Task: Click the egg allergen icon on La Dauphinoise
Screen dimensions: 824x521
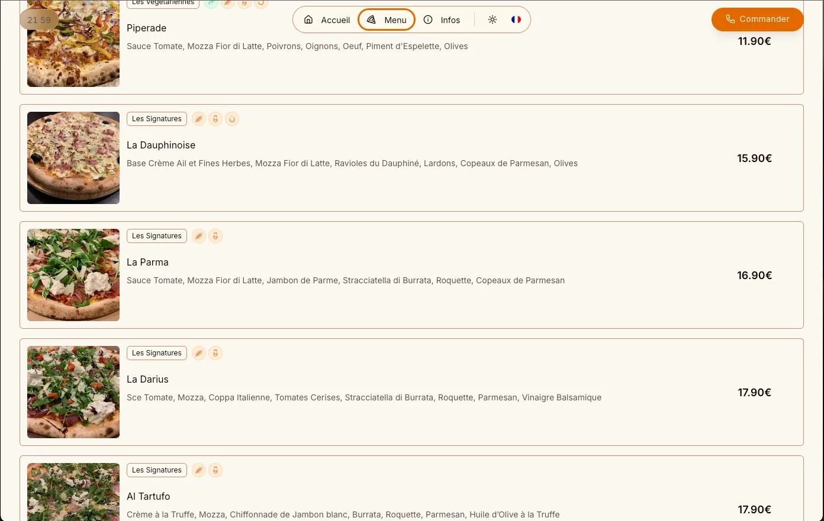Action: tap(232, 119)
